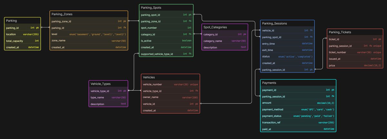The image size is (387, 139).
Task: Select category_id fk row in Parking_Spots
Action: [x=166, y=34]
